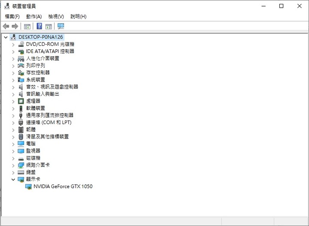Click the Forward arrow toolbar icon
Image resolution: width=309 pixels, height=226 pixels.
pyautogui.click(x=15, y=26)
